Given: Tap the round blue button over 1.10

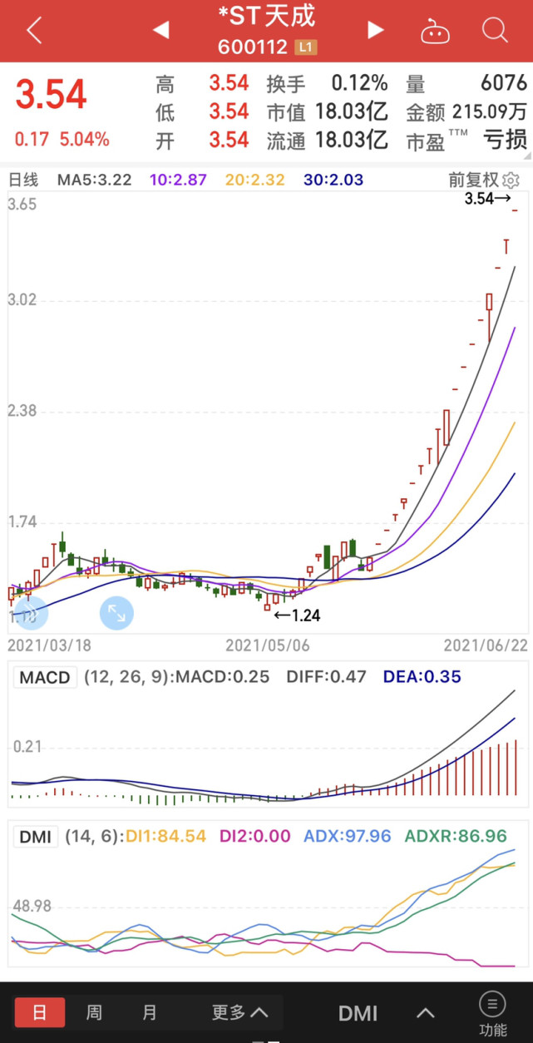Looking at the screenshot, I should pyautogui.click(x=31, y=614).
